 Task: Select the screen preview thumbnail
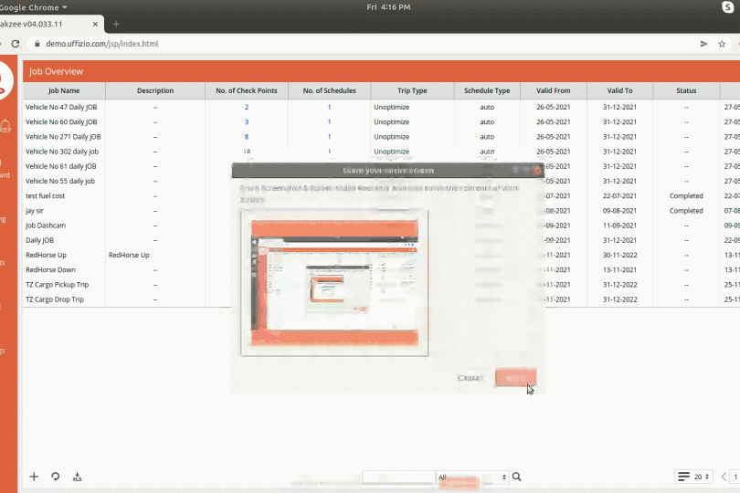334,281
